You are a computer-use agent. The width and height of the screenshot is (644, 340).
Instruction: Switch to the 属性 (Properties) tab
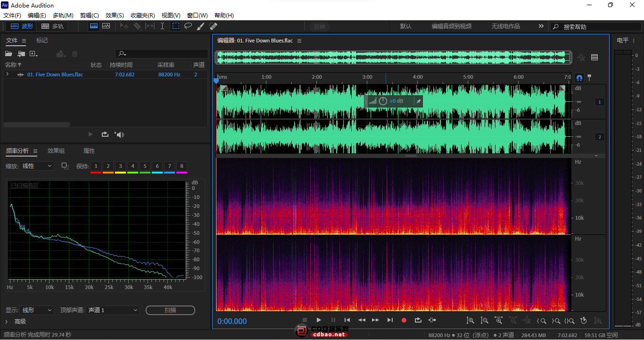[89, 151]
